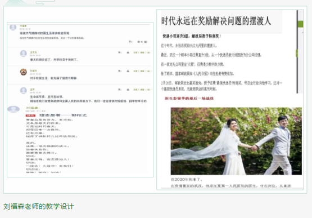
Task: Click the vertical scrollbar beside the article
Action: point(297,52)
